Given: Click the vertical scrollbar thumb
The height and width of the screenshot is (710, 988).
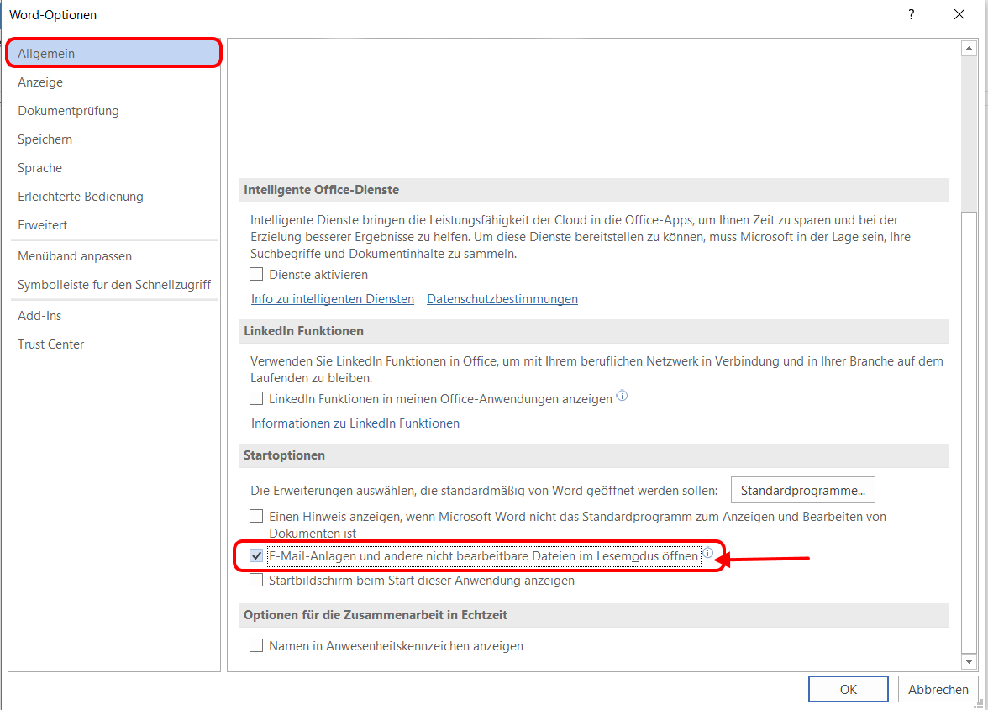Looking at the screenshot, I should 970,433.
